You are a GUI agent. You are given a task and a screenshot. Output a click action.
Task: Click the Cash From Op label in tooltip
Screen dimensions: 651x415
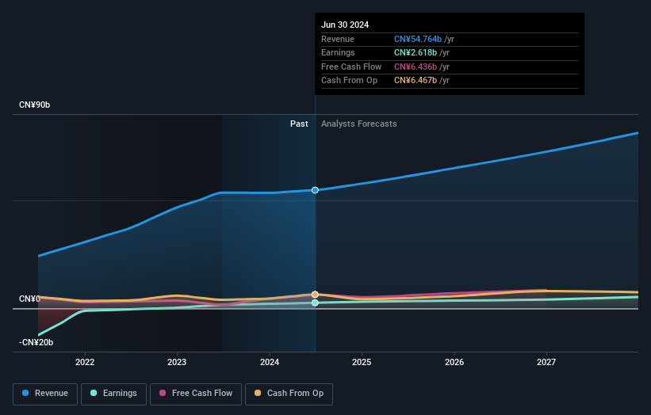[349, 81]
